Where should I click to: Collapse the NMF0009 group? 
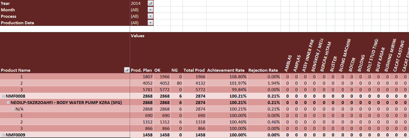tap(3, 135)
